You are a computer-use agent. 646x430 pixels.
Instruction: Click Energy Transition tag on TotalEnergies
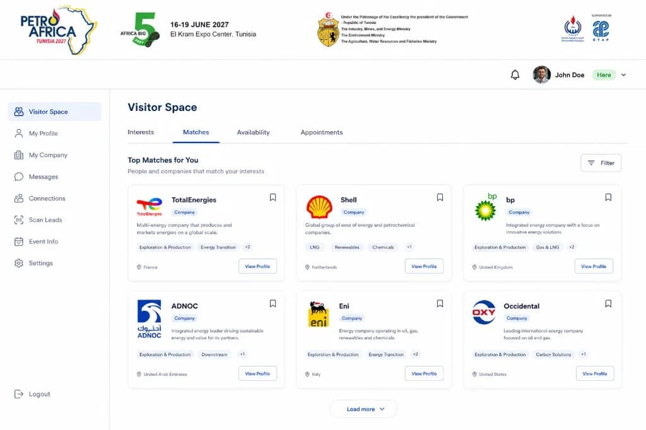click(218, 247)
